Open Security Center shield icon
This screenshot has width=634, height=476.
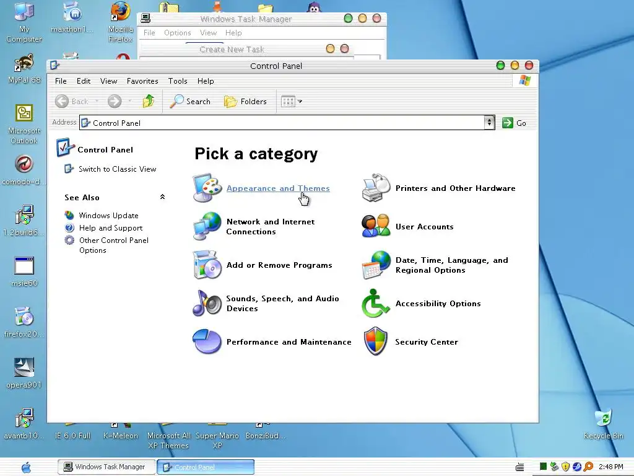(x=376, y=342)
